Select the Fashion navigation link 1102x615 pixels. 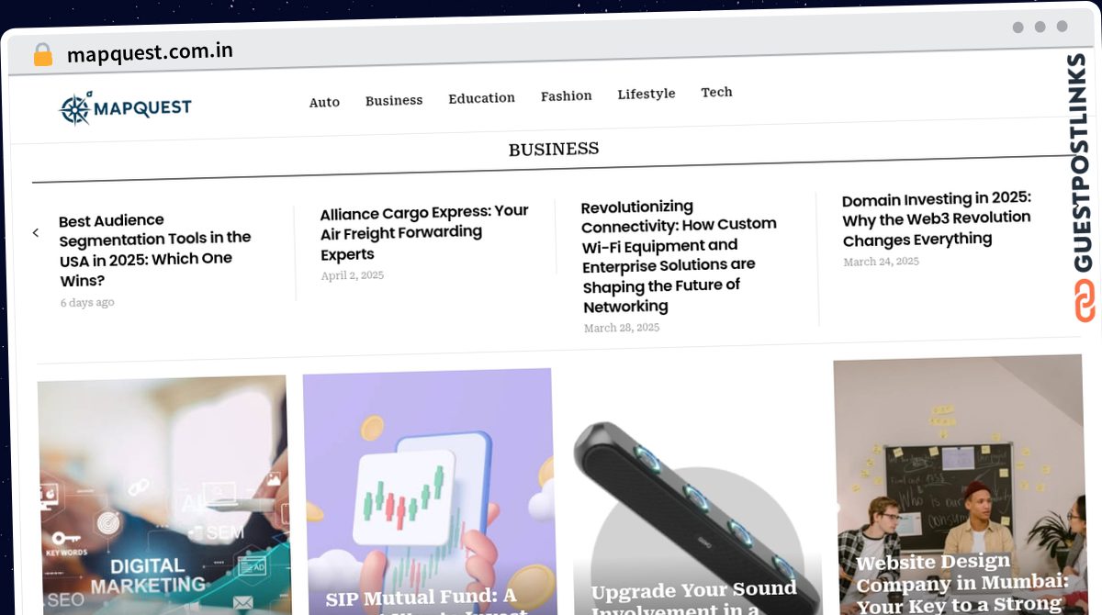tap(566, 95)
